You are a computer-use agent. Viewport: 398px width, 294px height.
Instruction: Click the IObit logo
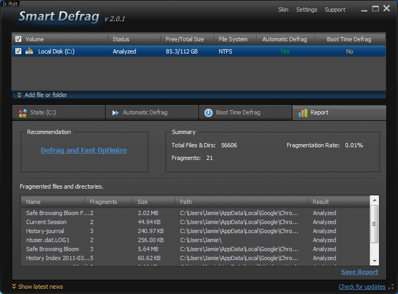10,4
